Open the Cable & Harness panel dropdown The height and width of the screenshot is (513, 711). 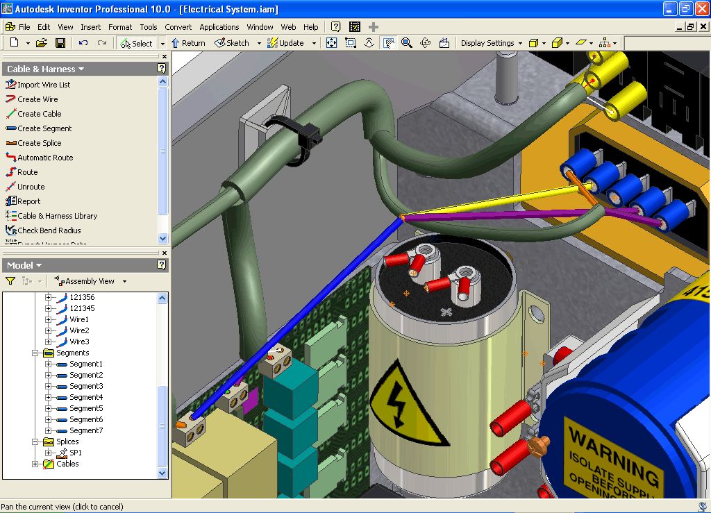click(x=81, y=69)
